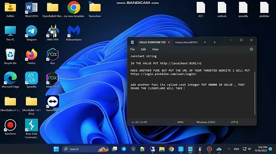The width and height of the screenshot is (276, 154).
Task: Open the ENG language input switcher
Action: pyautogui.click(x=237, y=149)
